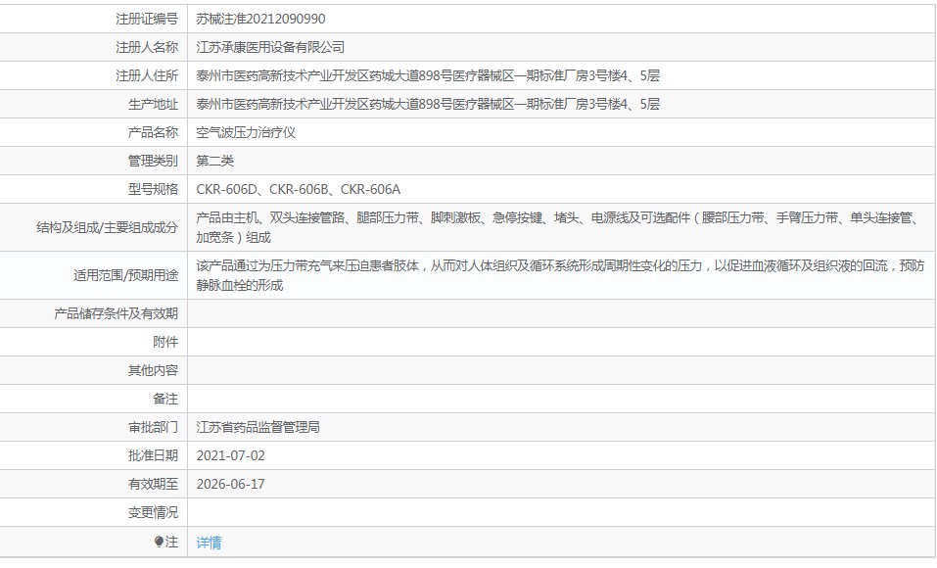Select the 第二类 category value
937x568 pixels.
click(x=215, y=161)
